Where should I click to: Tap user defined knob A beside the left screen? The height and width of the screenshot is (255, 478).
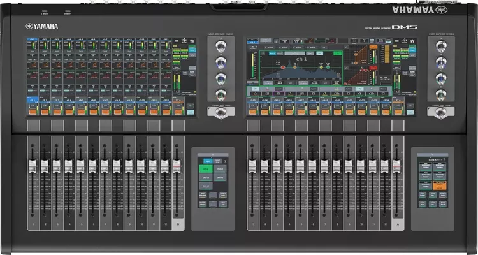coord(221,46)
